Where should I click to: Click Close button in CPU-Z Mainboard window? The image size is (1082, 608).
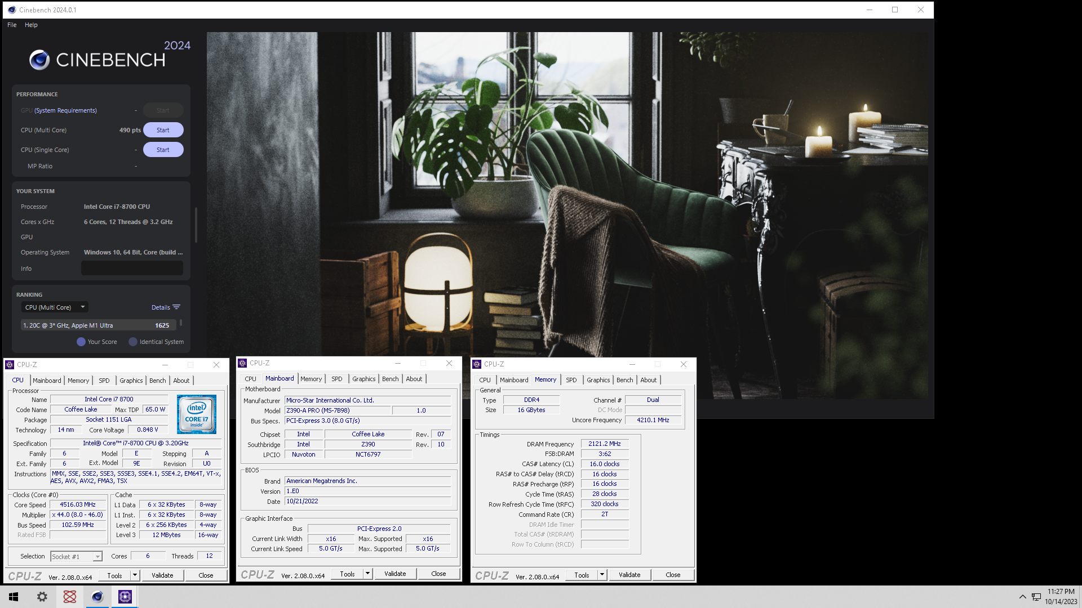click(x=438, y=574)
